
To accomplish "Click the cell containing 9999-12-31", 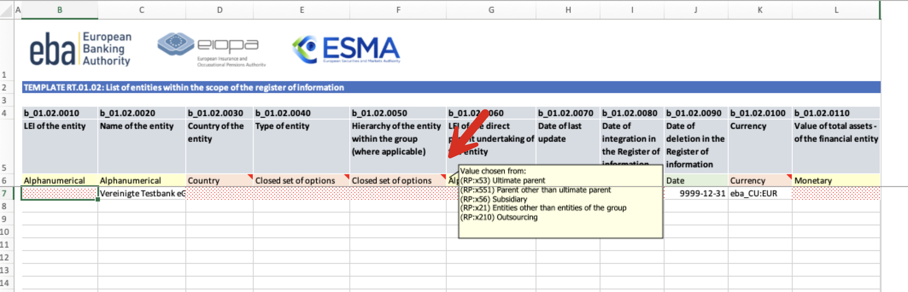I will tap(696, 193).
